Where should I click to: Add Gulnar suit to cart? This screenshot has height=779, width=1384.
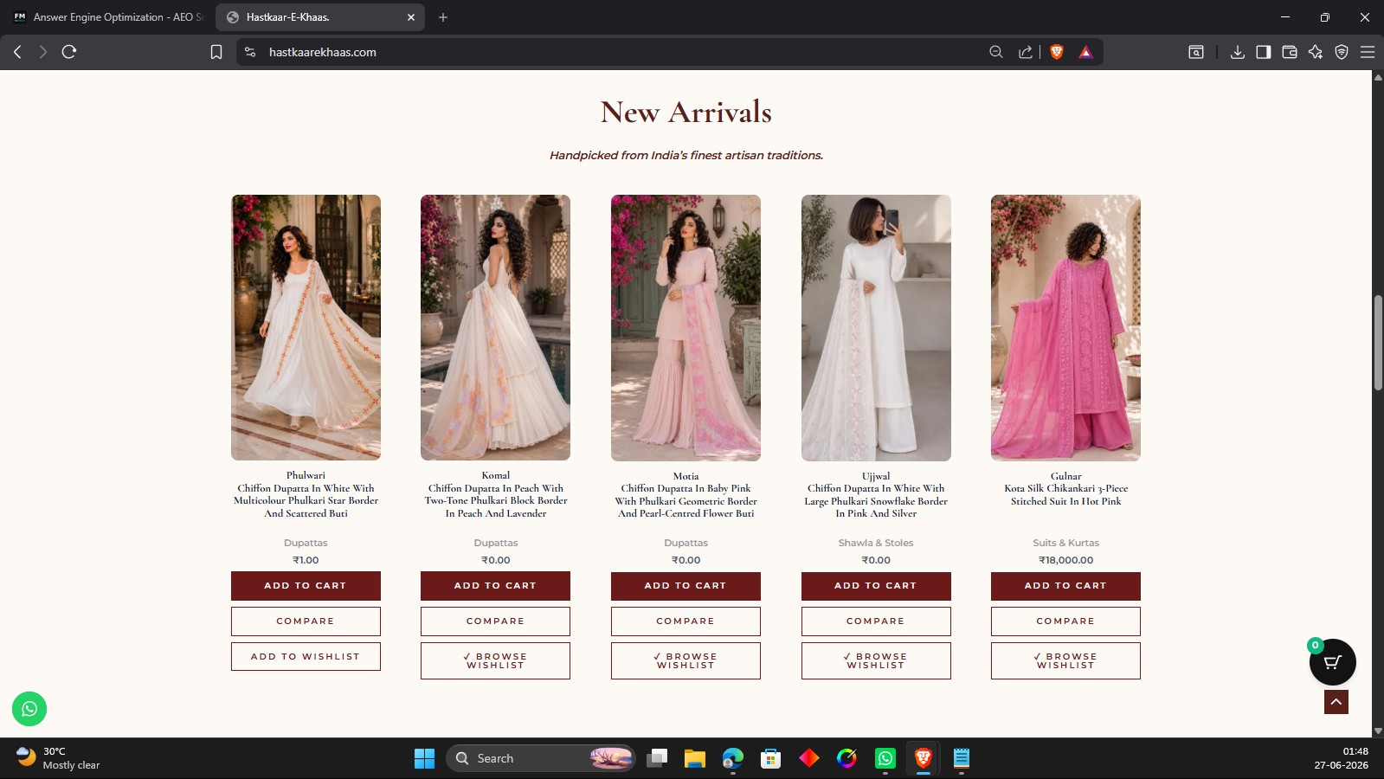tap(1065, 586)
